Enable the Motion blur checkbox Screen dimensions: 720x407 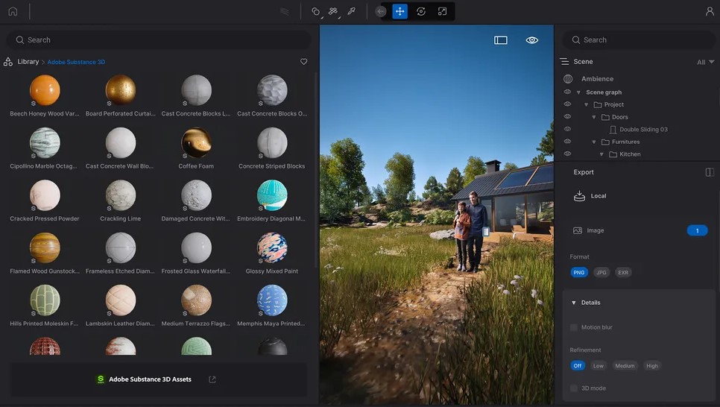[574, 327]
